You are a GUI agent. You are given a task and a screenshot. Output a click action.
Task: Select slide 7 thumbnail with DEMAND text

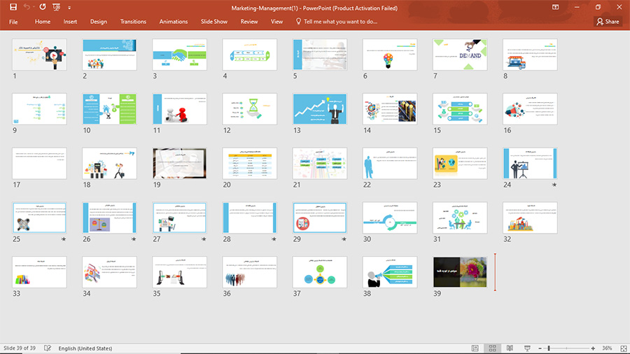coord(459,54)
